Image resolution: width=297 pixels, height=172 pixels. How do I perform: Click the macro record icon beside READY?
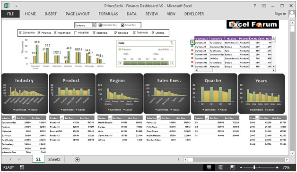coord(22,167)
